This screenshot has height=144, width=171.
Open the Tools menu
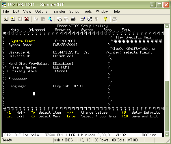[87, 12]
